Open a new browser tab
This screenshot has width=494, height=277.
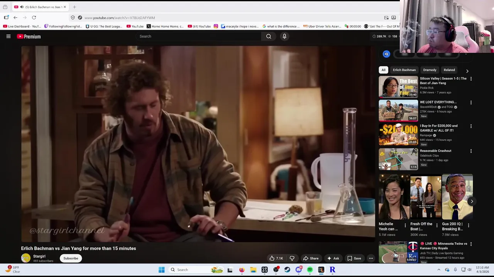pyautogui.click(x=74, y=7)
